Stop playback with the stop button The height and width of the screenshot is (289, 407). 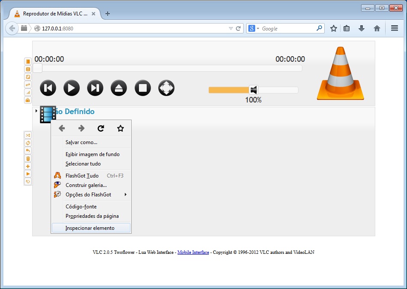(x=143, y=88)
